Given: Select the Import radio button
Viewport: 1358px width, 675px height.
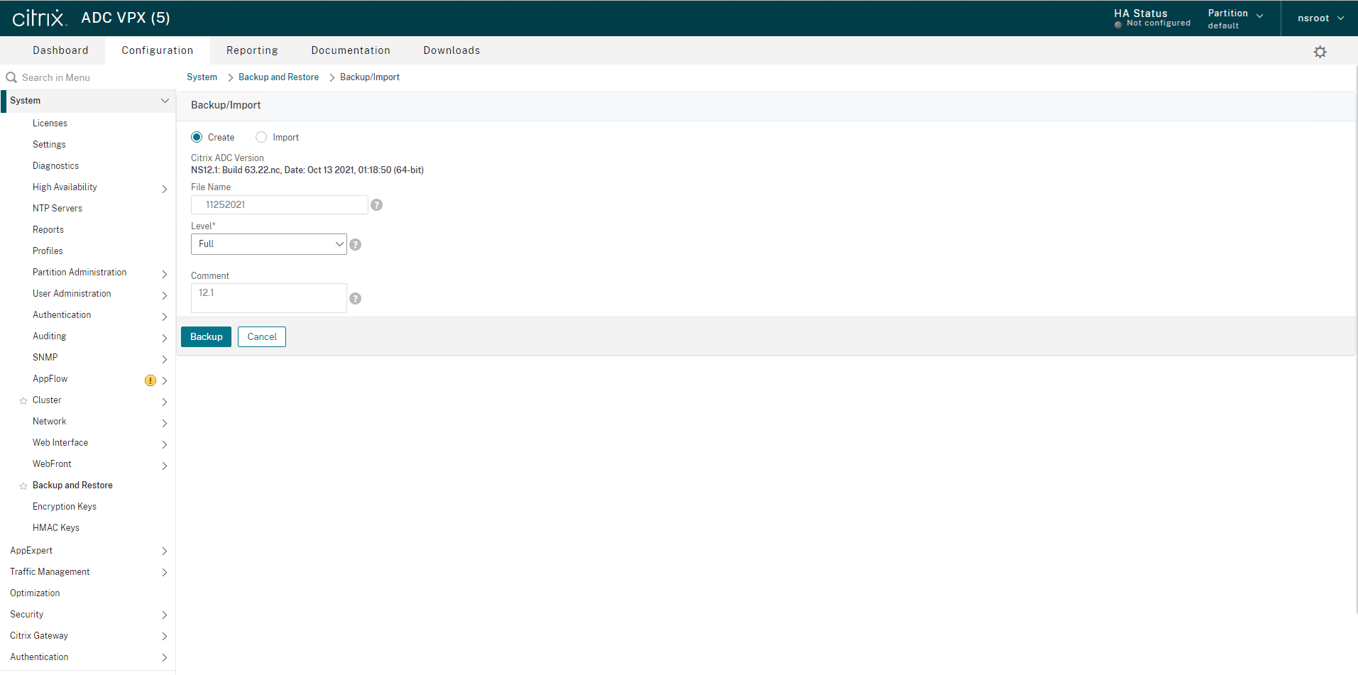Looking at the screenshot, I should coord(261,137).
